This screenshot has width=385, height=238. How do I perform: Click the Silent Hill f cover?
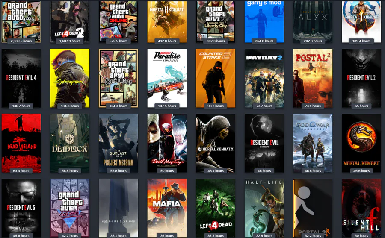click(361, 208)
